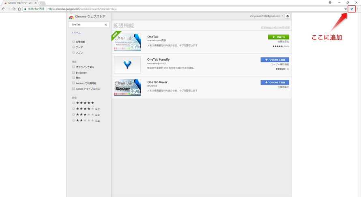Viewport: 361px width, 197px height.
Task: Check オフラインで実行 filter
Action: pyautogui.click(x=73, y=67)
